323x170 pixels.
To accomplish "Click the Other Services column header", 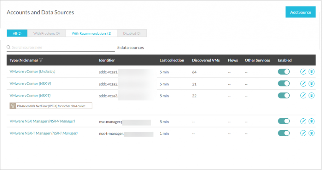I will 257,60.
